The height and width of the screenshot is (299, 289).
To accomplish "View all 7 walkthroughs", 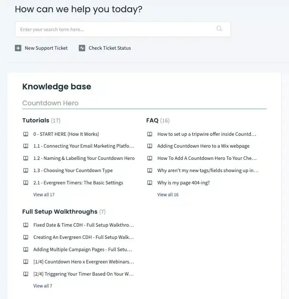I will pyautogui.click(x=43, y=286).
